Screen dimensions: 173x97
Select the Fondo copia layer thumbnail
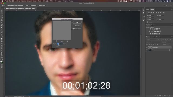[x=150, y=47]
